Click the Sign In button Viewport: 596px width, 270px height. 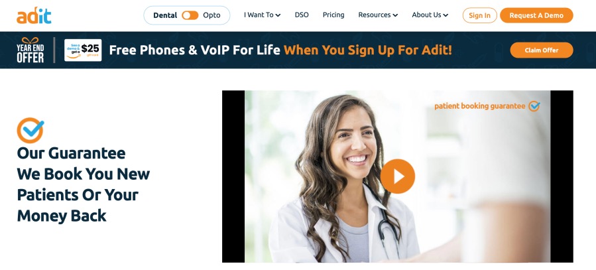(480, 15)
